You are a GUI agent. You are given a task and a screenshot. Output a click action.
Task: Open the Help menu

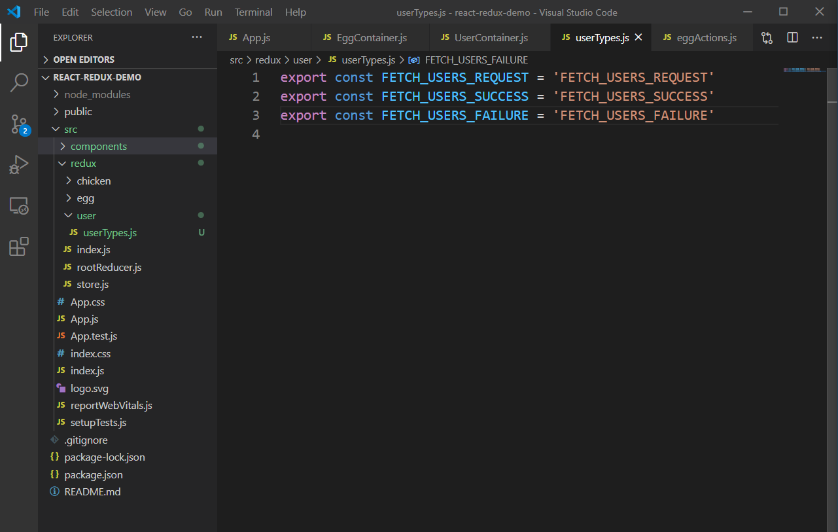(x=296, y=12)
